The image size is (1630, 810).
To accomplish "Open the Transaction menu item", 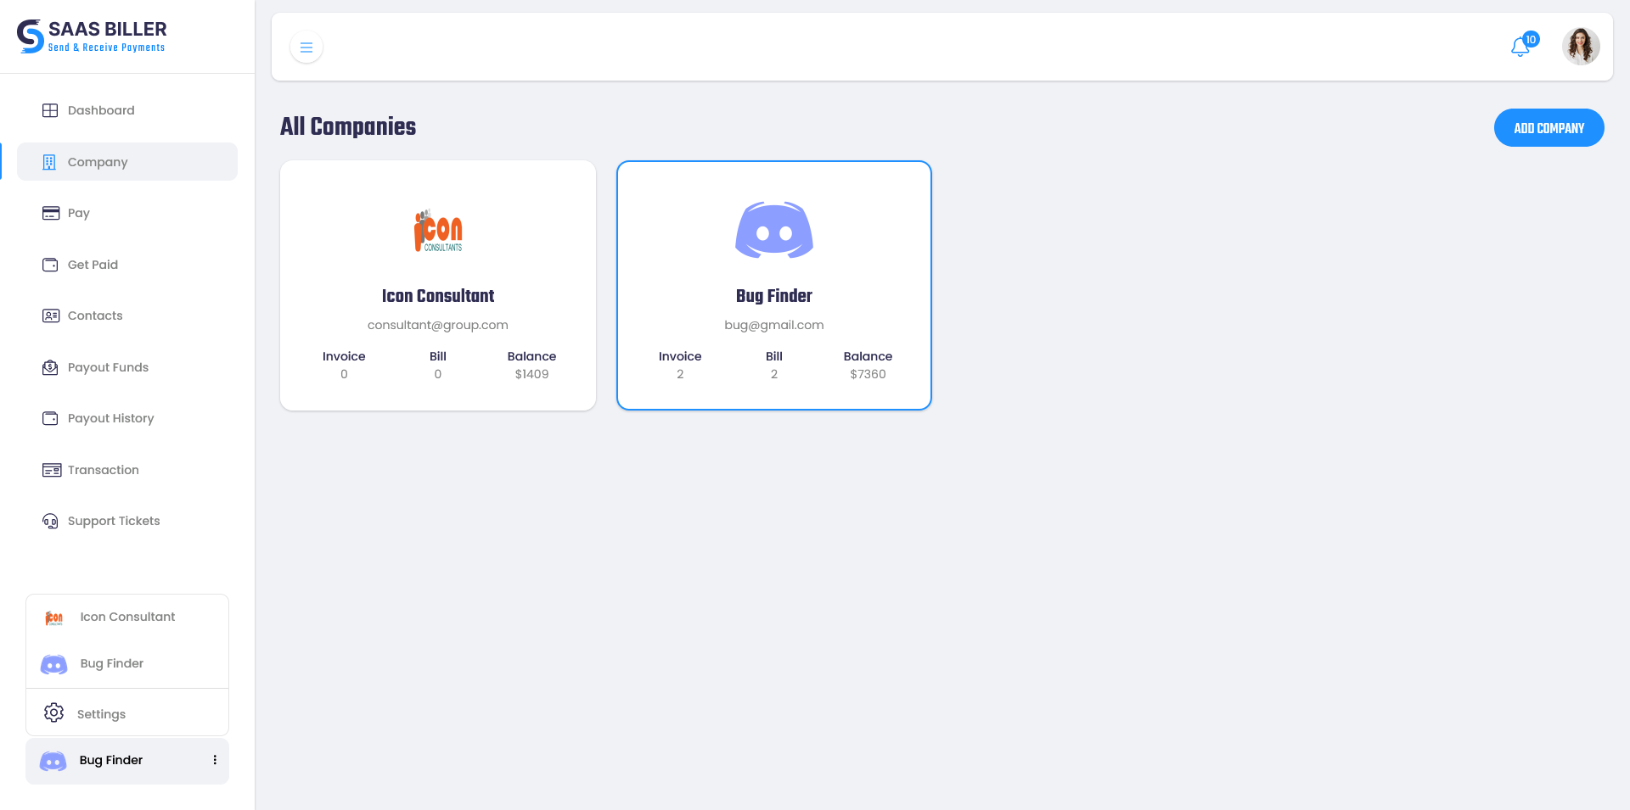I will coord(103,470).
